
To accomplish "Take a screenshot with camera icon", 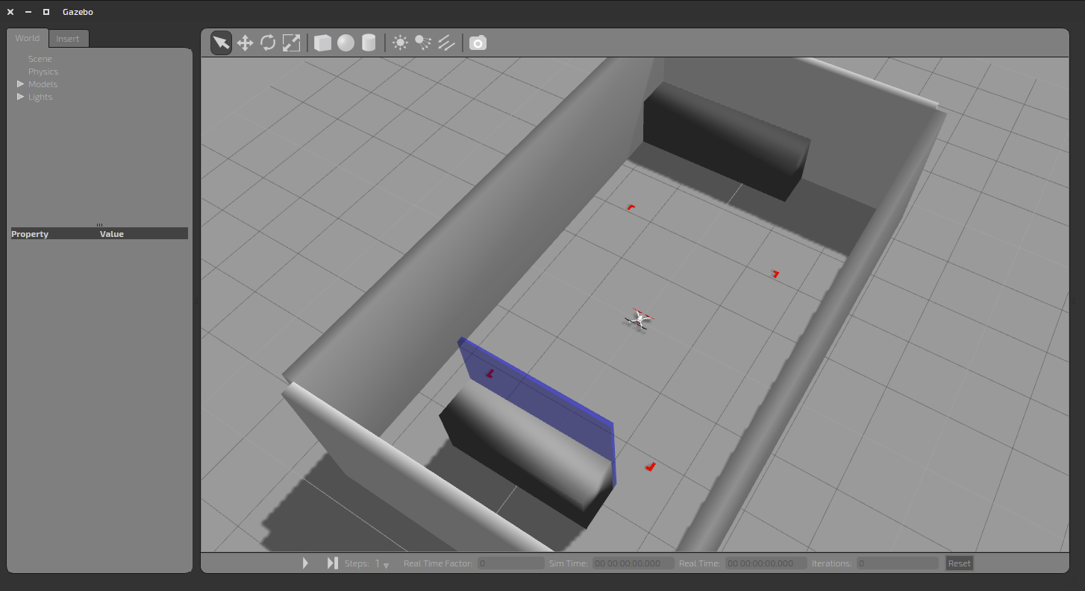I will pyautogui.click(x=478, y=43).
